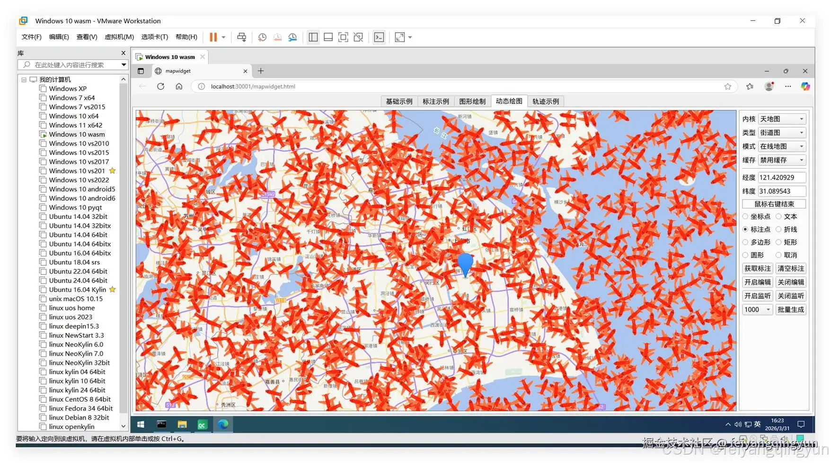This screenshot has height=463, width=831.
Task: Switch to the 基础示例 tab
Action: [399, 102]
